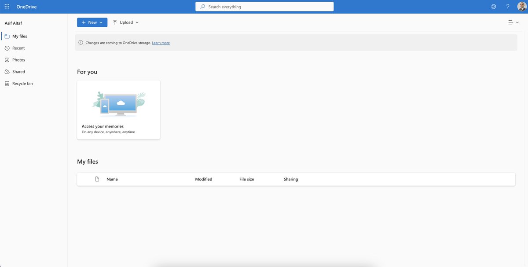Screen dimensions: 528x267
Task: Open the view options switcher
Action: (x=513, y=22)
